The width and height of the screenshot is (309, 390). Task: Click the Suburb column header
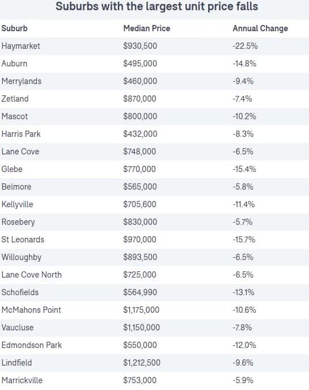[14, 28]
